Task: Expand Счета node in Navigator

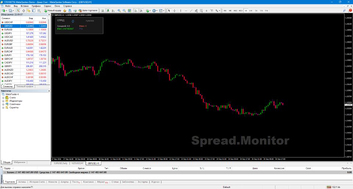Action: click(3, 98)
